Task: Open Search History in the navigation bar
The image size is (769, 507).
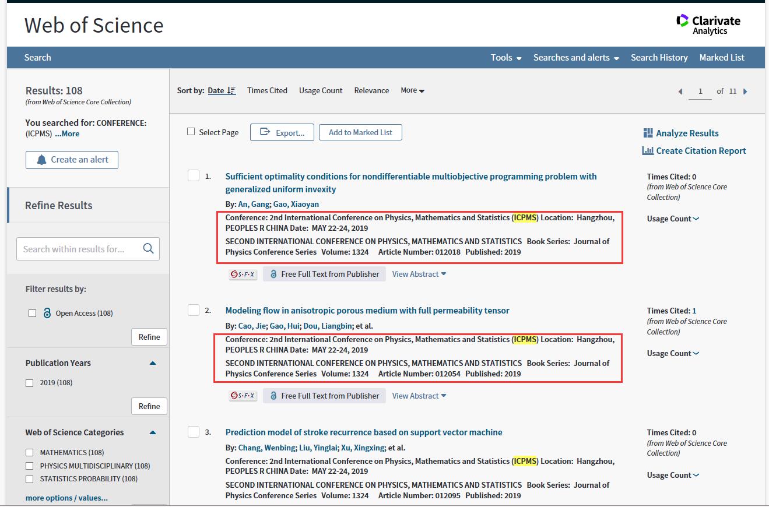Action: [659, 58]
